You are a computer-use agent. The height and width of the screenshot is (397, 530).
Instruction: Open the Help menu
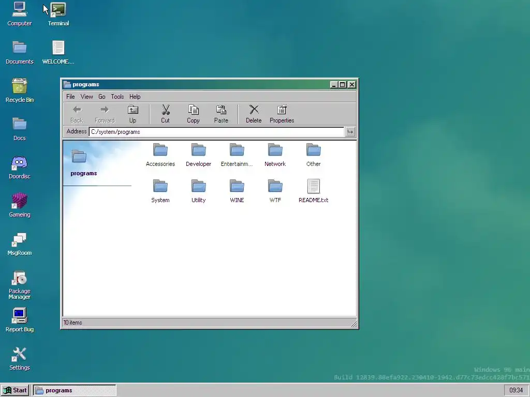[135, 97]
